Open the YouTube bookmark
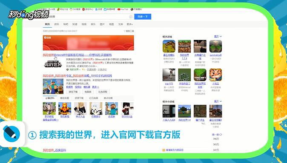The width and height of the screenshot is (287, 163). pos(123,9)
